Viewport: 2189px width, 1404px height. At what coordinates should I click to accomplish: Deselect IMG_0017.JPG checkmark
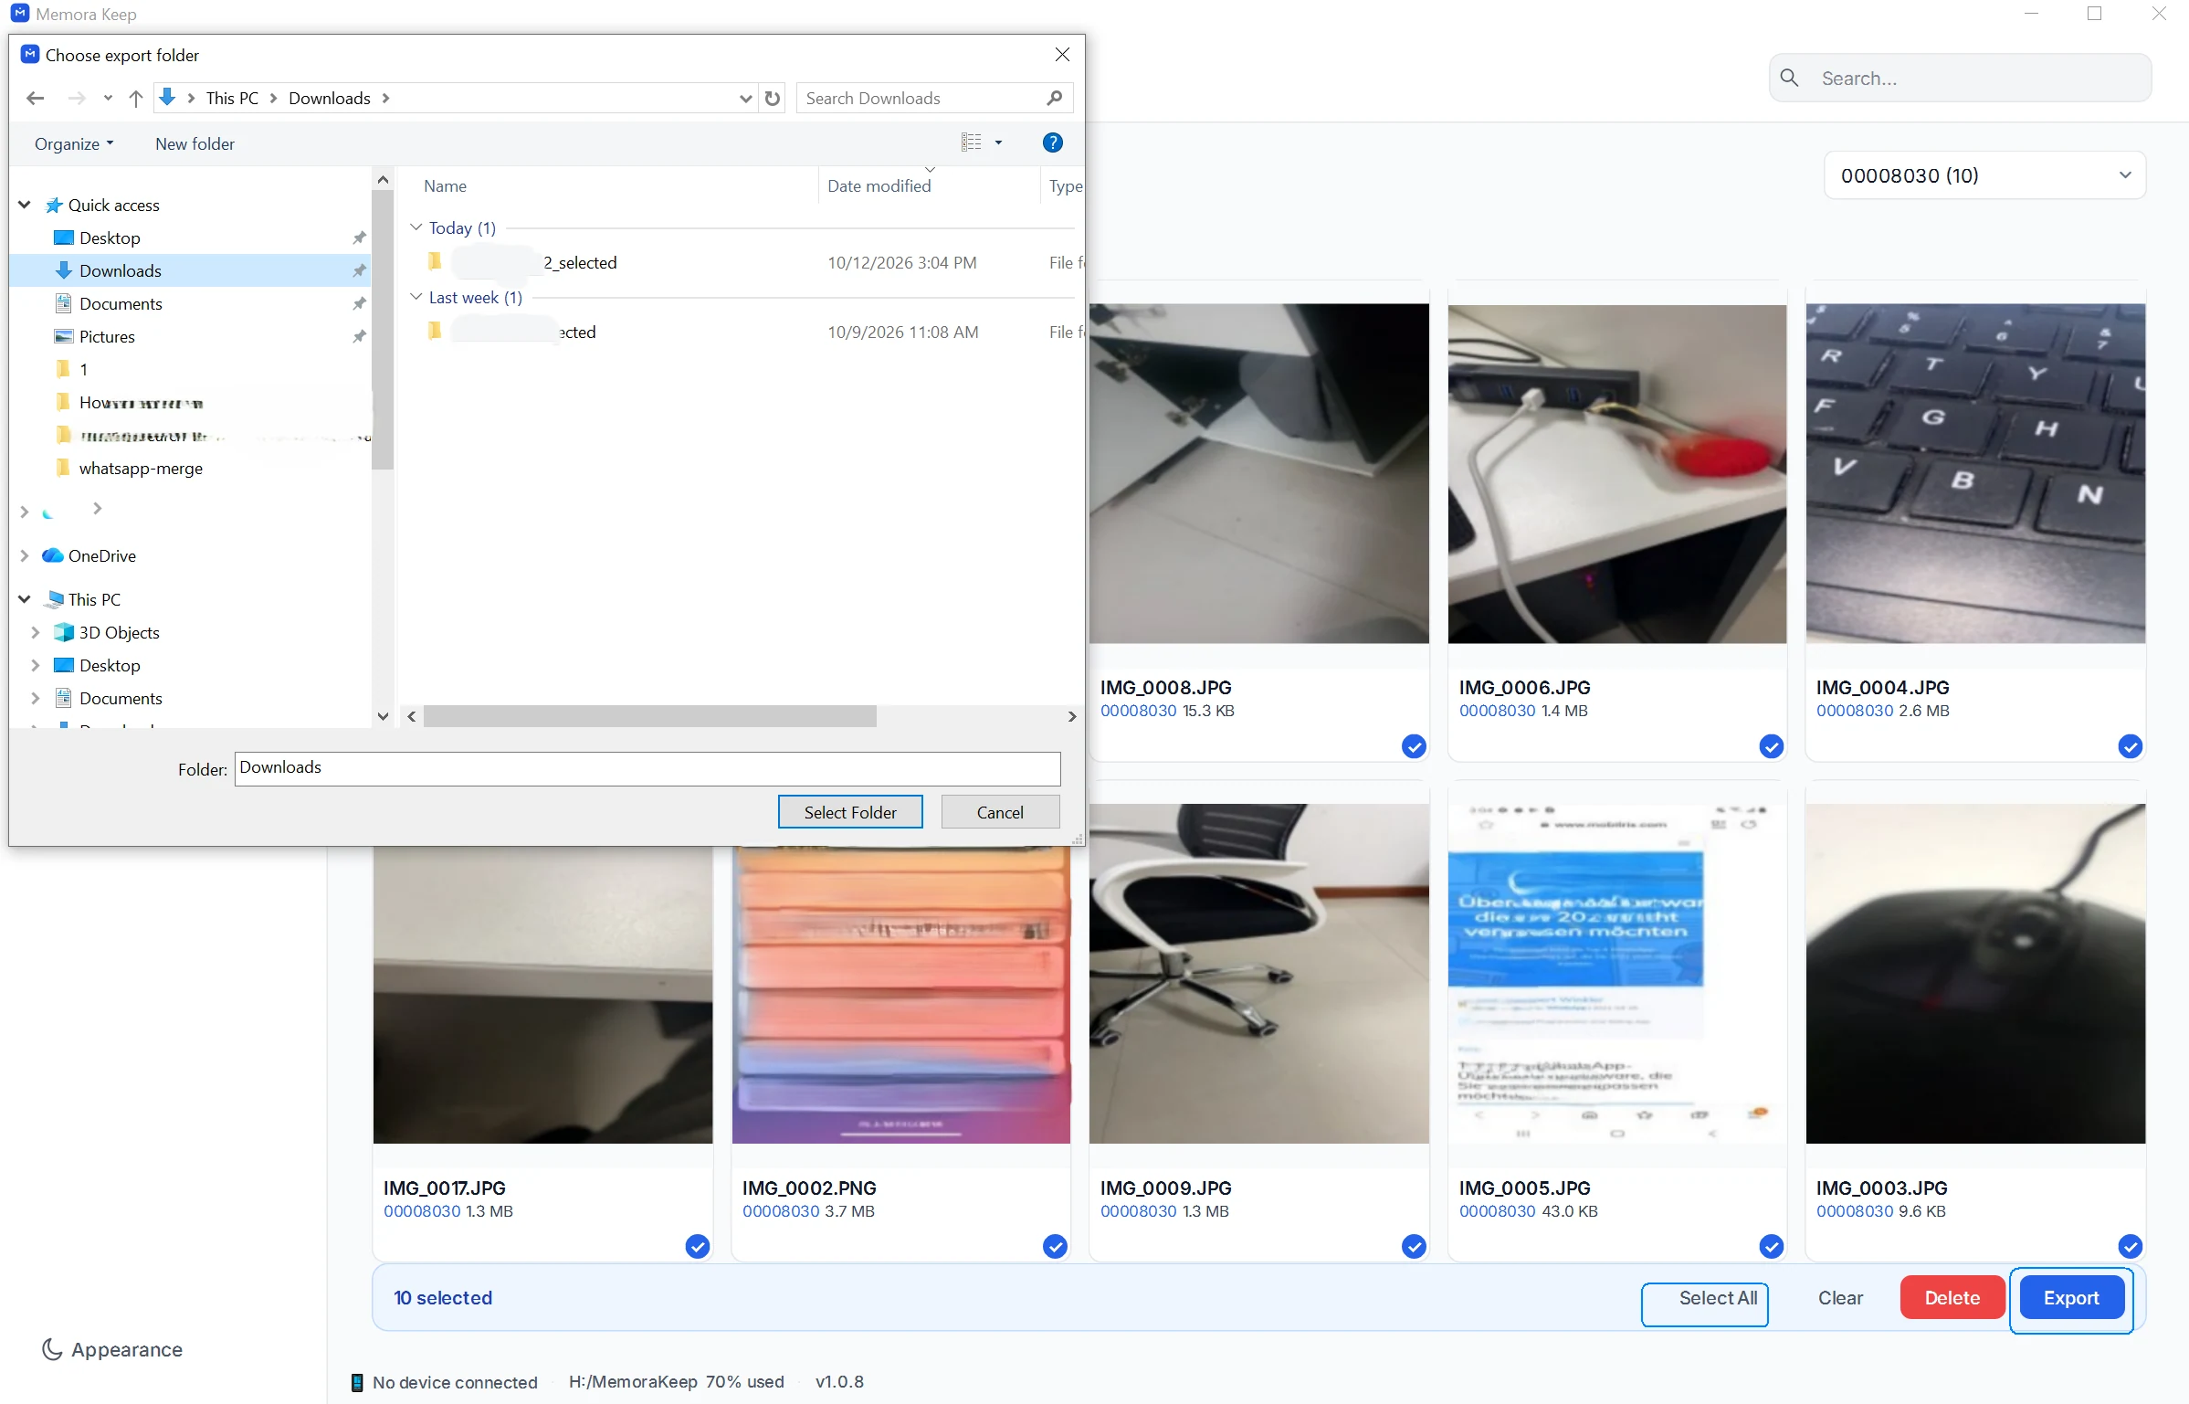[697, 1246]
